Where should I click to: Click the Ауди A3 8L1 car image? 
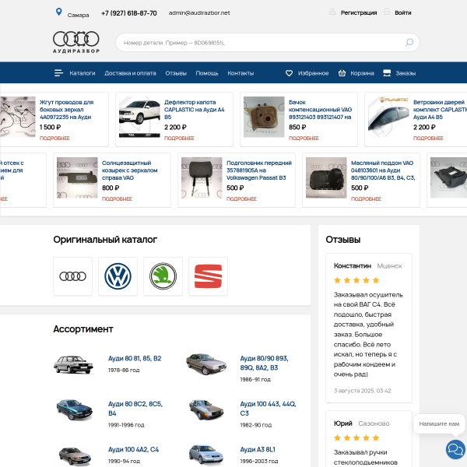(205, 455)
